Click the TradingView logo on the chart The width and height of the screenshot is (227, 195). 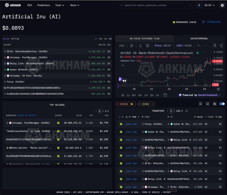click(x=124, y=81)
